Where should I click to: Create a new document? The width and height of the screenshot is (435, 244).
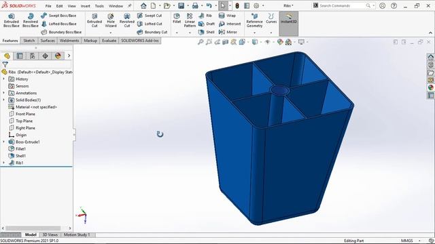(153, 5)
